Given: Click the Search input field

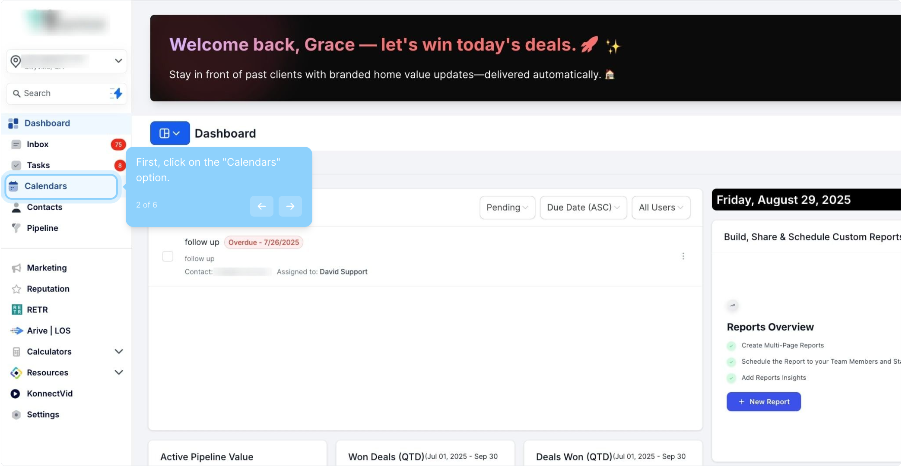Looking at the screenshot, I should pyautogui.click(x=60, y=93).
